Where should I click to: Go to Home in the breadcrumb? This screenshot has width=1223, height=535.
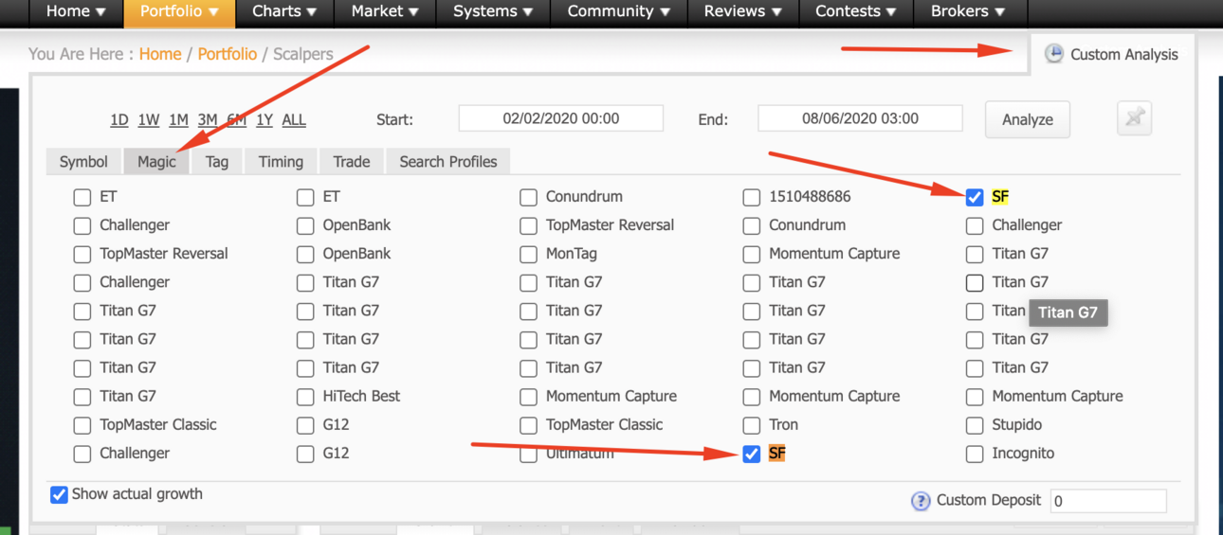pos(160,54)
